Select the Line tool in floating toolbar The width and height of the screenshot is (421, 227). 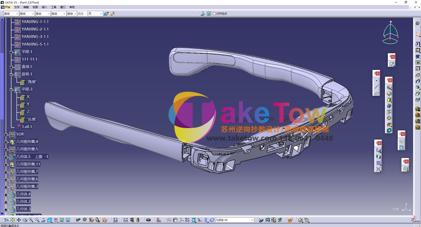coord(376,87)
